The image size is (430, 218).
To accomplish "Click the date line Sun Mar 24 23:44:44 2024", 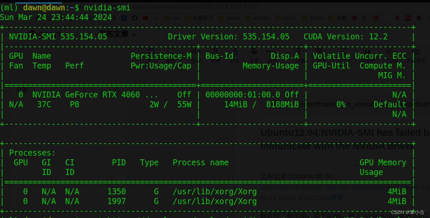I will coord(56,17).
